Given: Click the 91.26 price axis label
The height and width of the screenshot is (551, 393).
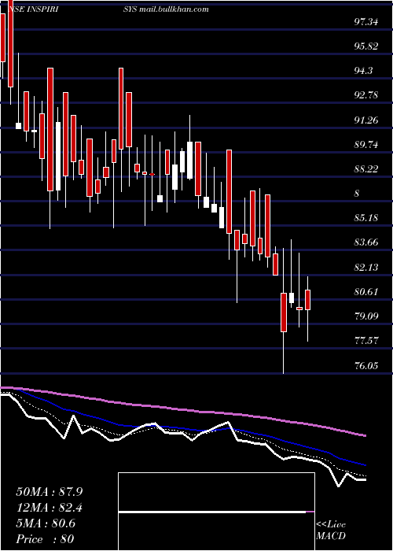Looking at the screenshot, I should pyautogui.click(x=366, y=120).
